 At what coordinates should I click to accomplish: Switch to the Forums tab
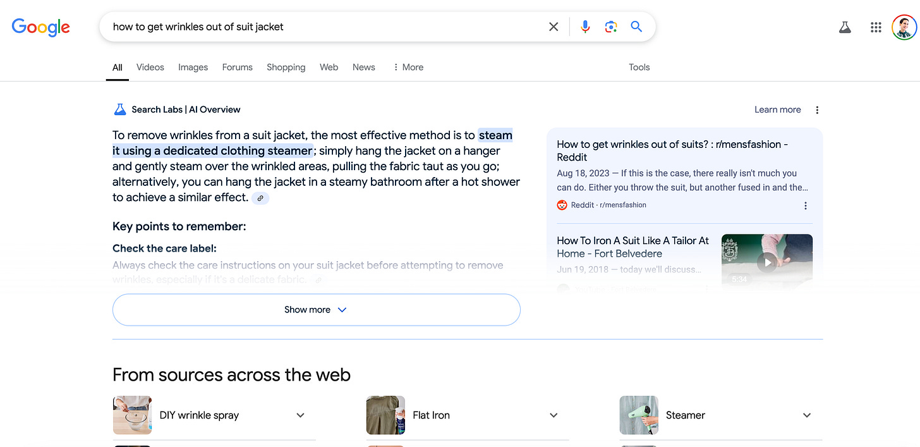click(x=238, y=67)
